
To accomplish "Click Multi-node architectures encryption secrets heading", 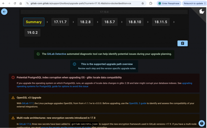I will [56, 118].
